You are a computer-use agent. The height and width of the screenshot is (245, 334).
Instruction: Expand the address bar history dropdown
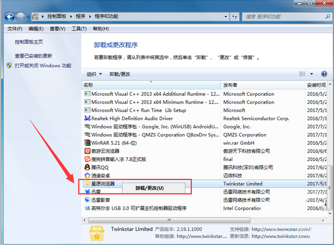pyautogui.click(x=225, y=17)
